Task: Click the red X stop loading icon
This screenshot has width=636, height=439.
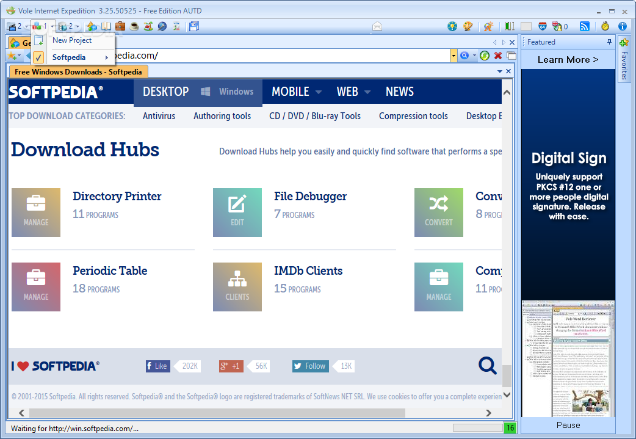Action: point(498,56)
